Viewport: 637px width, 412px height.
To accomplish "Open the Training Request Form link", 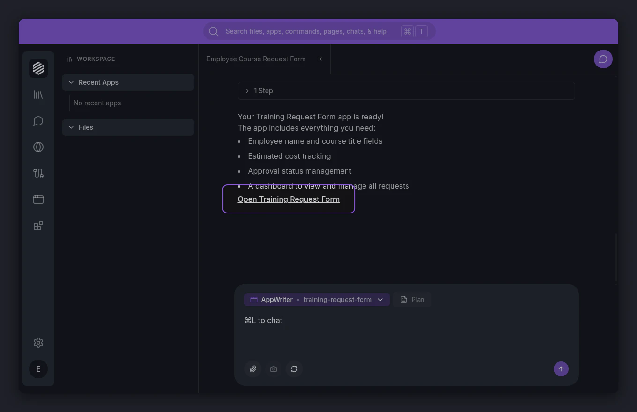I will coord(289,199).
